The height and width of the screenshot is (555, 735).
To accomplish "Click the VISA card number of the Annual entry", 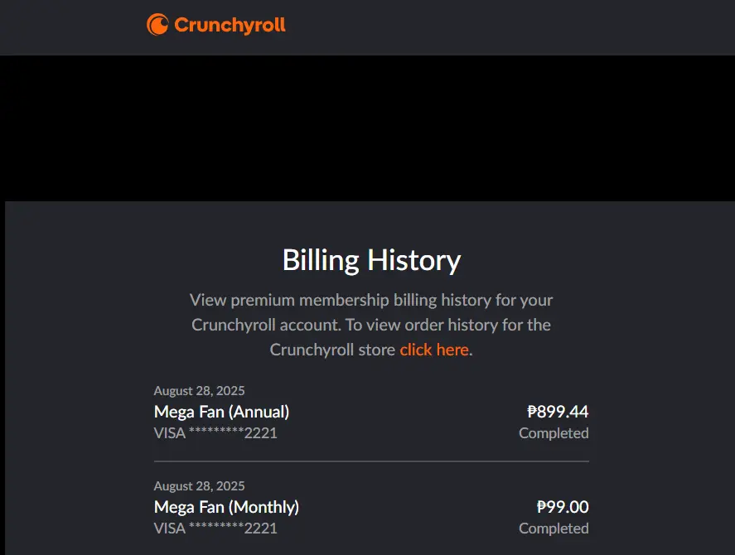I will 215,433.
